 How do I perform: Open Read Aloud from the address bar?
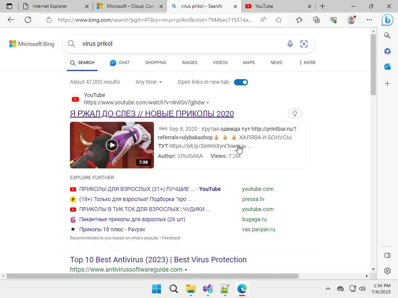coord(263,20)
